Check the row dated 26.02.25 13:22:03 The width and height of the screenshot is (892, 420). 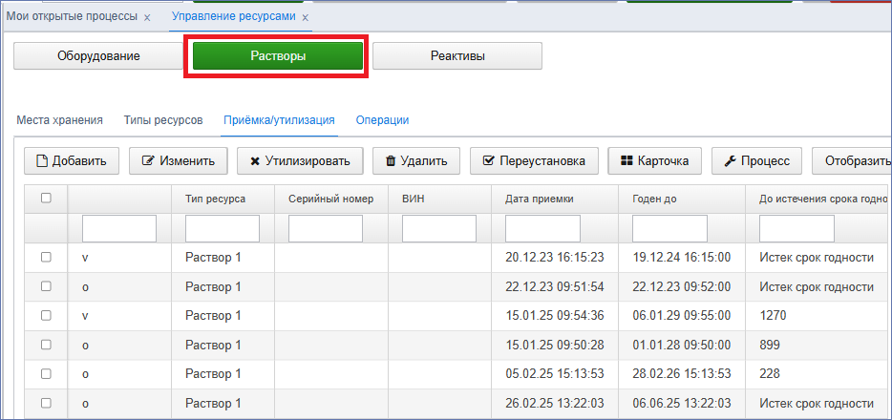click(x=46, y=403)
